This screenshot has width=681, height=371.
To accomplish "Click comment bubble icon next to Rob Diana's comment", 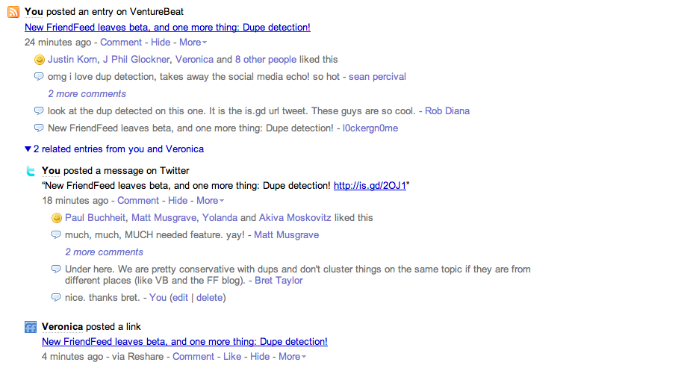I will (39, 110).
